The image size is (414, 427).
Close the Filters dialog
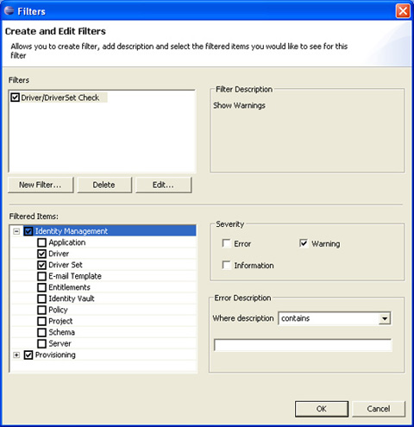coord(403,11)
